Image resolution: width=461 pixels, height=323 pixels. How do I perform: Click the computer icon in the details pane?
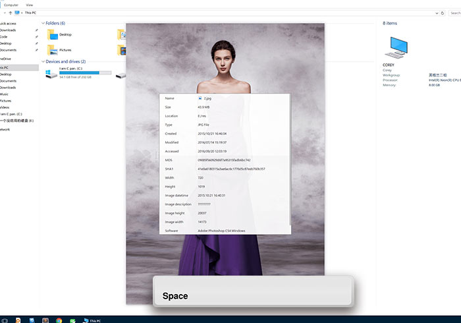396,47
